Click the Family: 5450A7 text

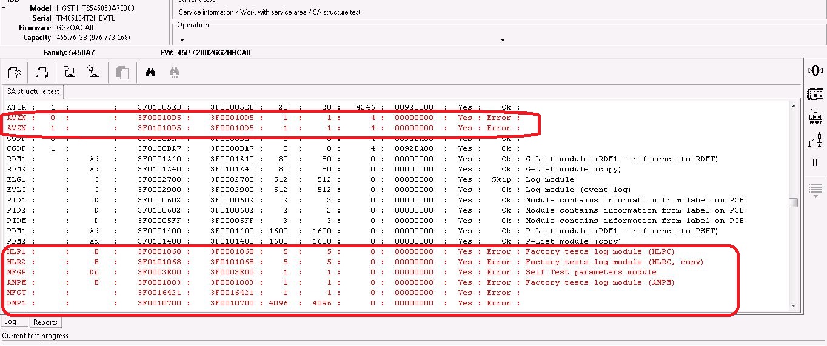tap(69, 53)
